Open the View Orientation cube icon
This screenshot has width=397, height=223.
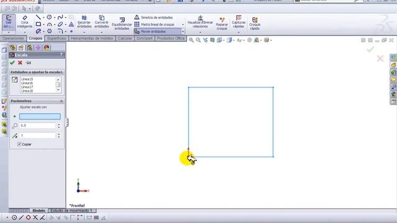(220, 40)
